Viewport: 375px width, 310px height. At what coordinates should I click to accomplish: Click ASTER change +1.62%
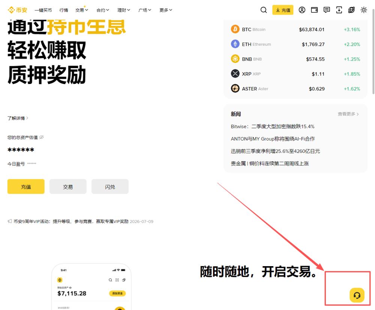[352, 89]
